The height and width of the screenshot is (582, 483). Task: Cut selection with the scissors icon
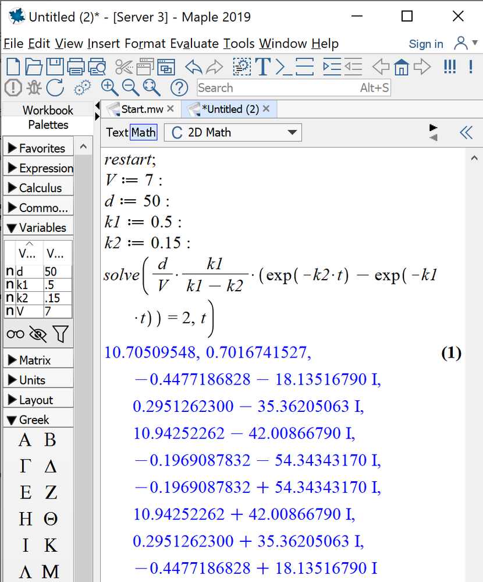[124, 67]
